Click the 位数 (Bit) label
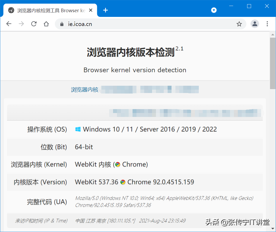 coord(54,147)
